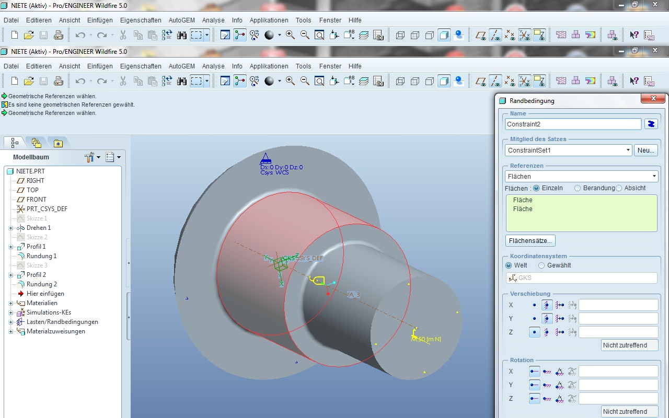Zoom out using front window magnifier minus
Image resolution: width=669 pixels, height=418 pixels.
[305, 81]
